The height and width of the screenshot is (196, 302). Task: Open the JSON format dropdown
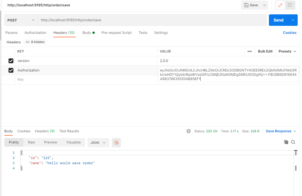pos(98,142)
